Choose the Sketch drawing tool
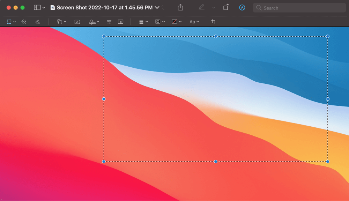 (37, 22)
